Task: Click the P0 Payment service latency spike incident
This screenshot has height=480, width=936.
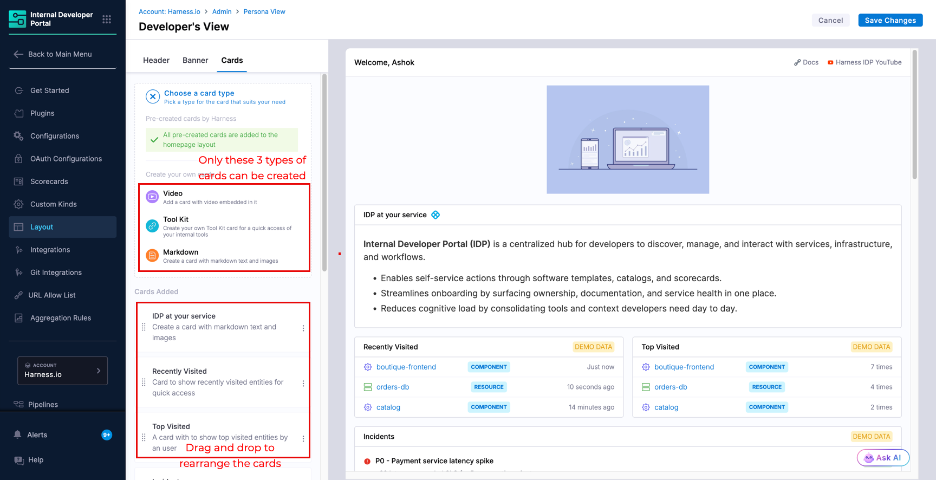Action: click(x=434, y=461)
